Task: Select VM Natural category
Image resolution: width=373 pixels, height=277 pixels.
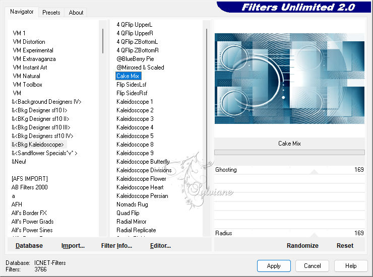Action: (x=26, y=76)
